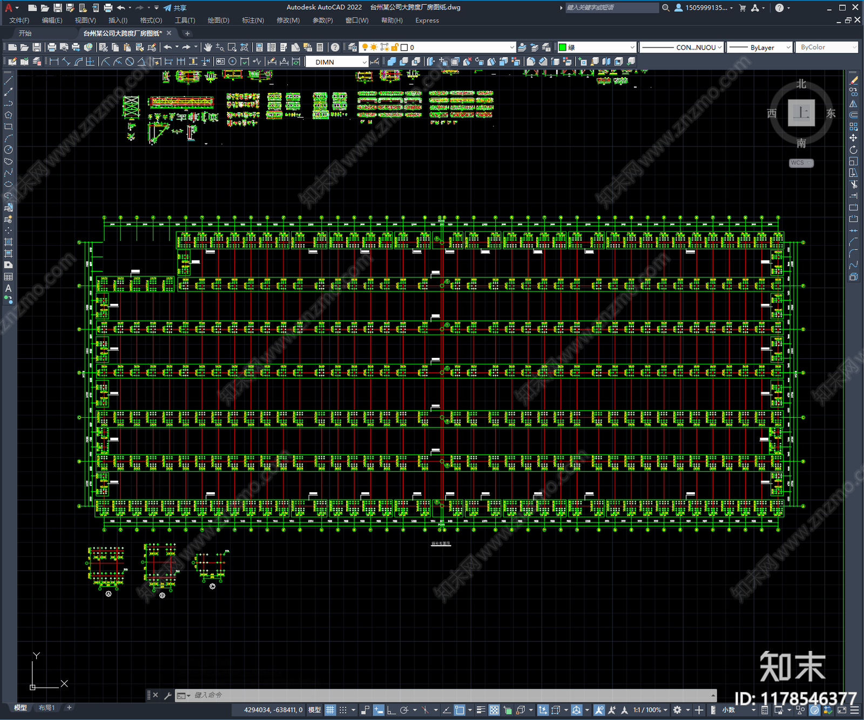Image resolution: width=864 pixels, height=720 pixels.
Task: Expand the CON...NUOU linetype dropdown
Action: [x=681, y=47]
